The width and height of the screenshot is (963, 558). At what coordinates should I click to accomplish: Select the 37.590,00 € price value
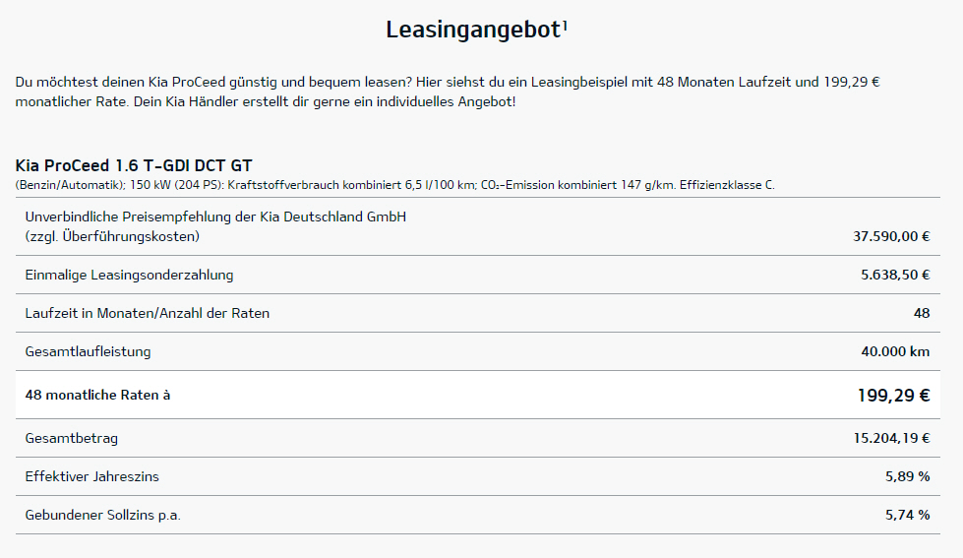click(x=891, y=236)
